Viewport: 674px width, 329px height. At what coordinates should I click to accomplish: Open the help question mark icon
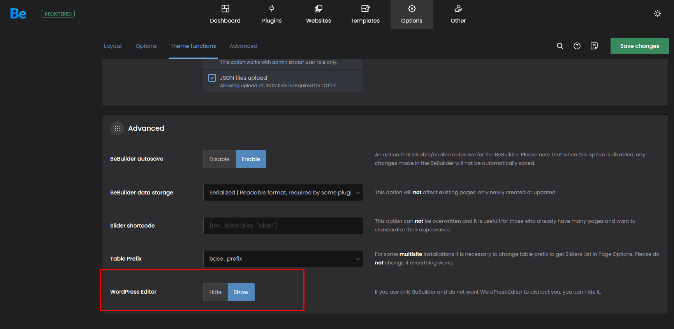(x=577, y=46)
